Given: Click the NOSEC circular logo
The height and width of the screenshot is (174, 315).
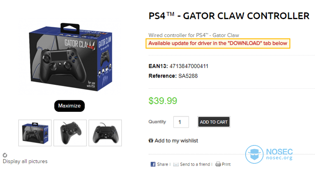Looking at the screenshot, I should [254, 154].
